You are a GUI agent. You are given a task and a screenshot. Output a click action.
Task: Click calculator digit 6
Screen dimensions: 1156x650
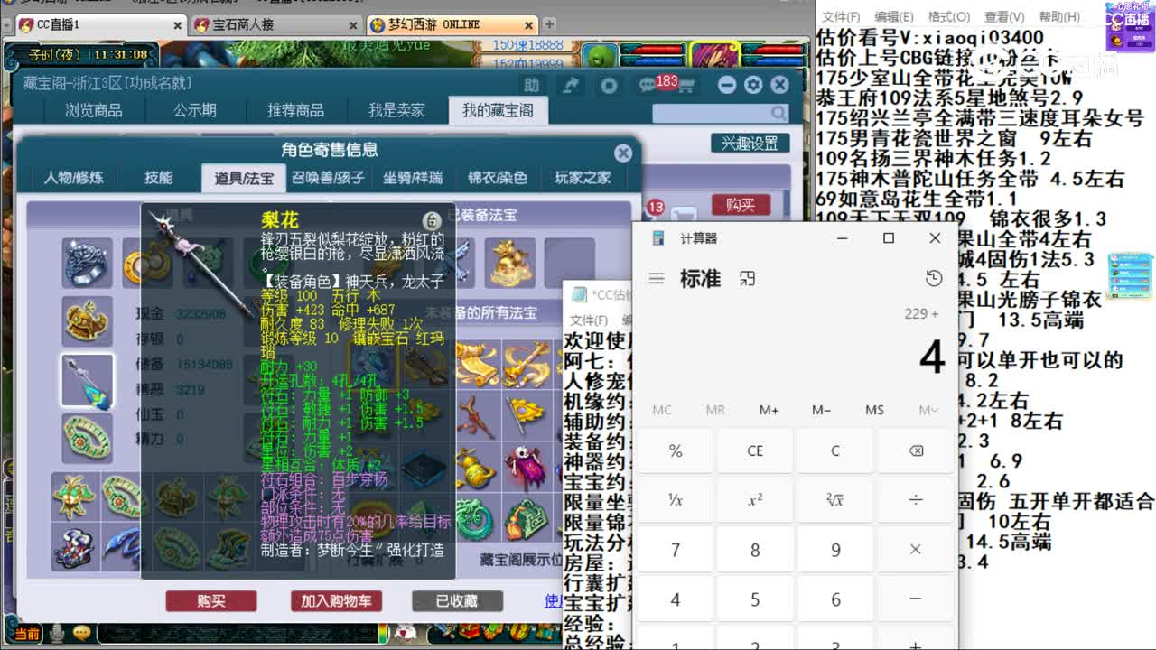tap(835, 599)
